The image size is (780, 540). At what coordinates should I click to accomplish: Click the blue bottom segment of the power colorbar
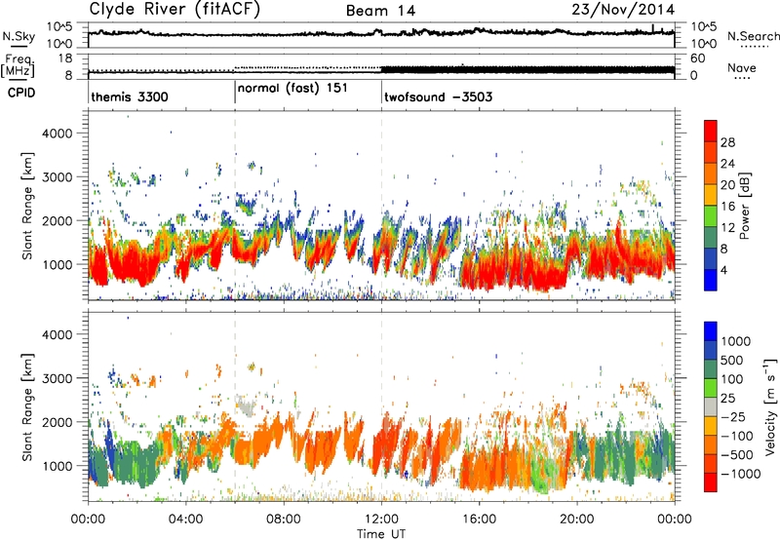(711, 280)
